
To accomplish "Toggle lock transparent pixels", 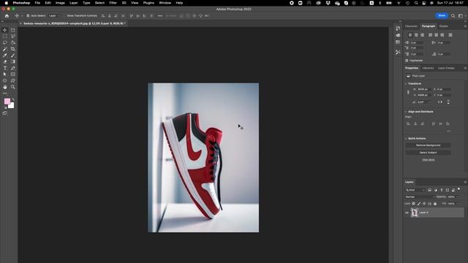I will pos(413,204).
